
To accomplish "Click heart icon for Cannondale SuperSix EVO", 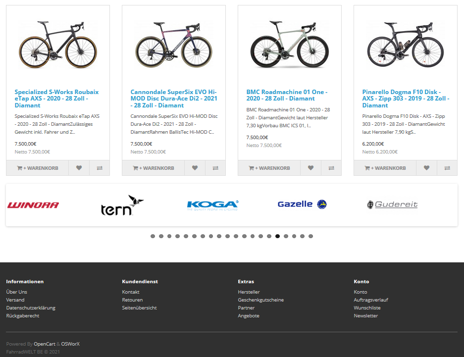I will pos(195,168).
